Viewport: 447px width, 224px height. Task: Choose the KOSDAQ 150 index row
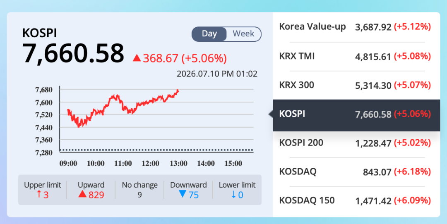(356, 201)
